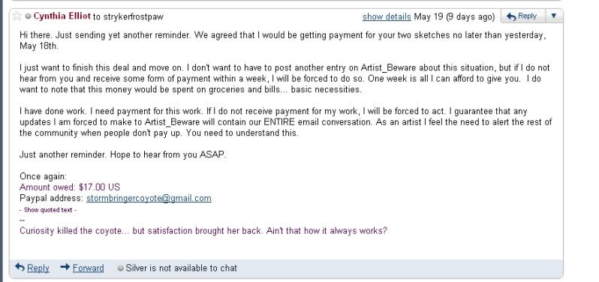
Task: Click the Reply link in the footer bar
Action: pos(38,268)
